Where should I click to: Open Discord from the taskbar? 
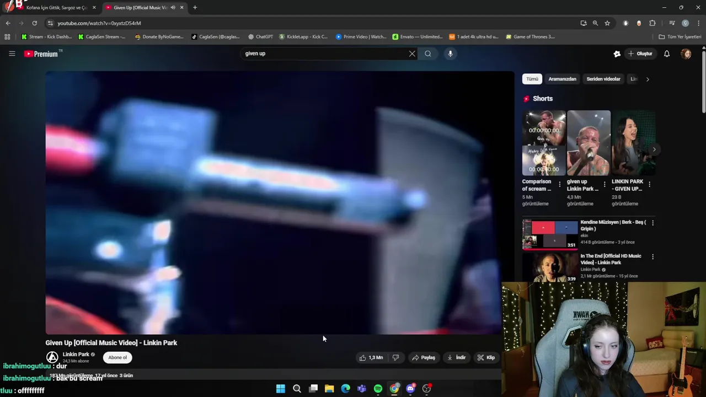[410, 389]
